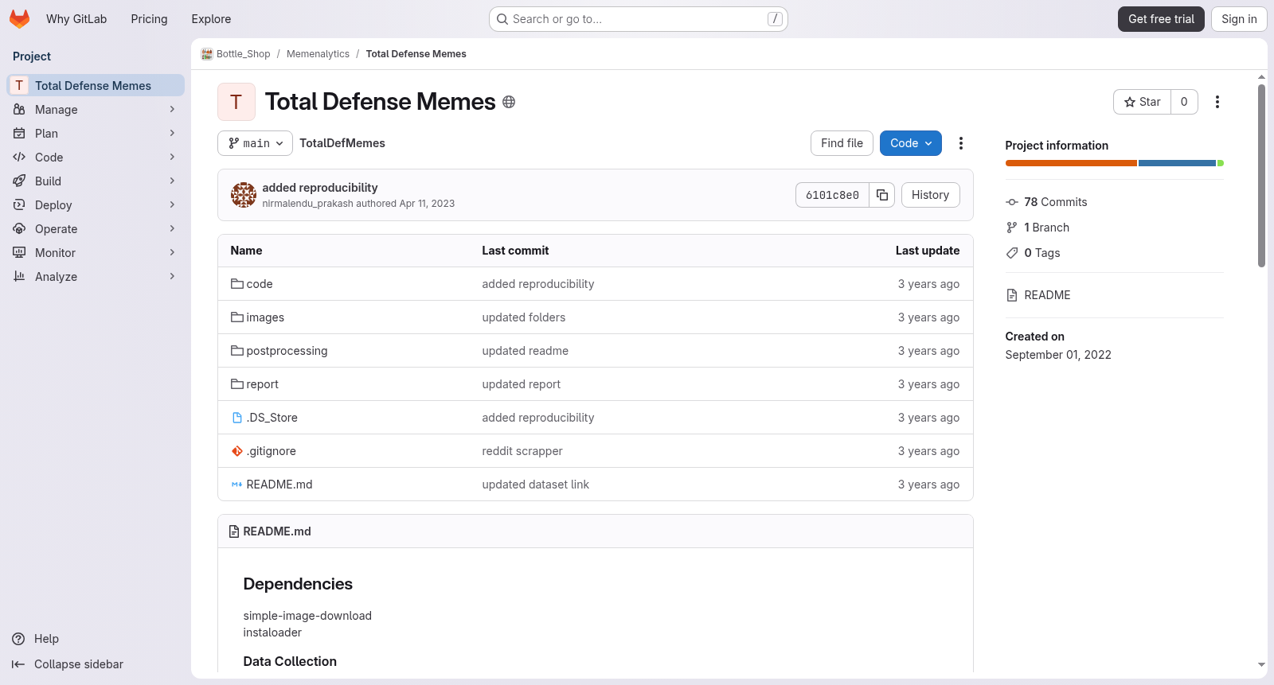Click the orange segment of languages bar
The image size is (1274, 685).
(1071, 163)
